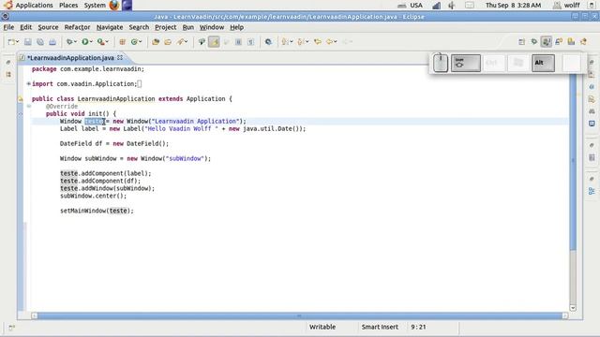This screenshot has width=600, height=337.
Task: Click the Open Task icon
Action: (168, 42)
